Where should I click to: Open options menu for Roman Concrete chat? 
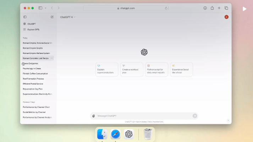click(x=52, y=58)
